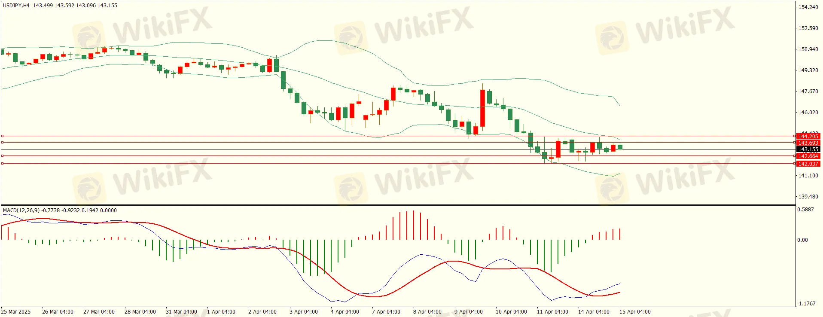Image resolution: width=823 pixels, height=317 pixels.
Task: Click the -1.1767 MACD scale value
Action: 805,304
